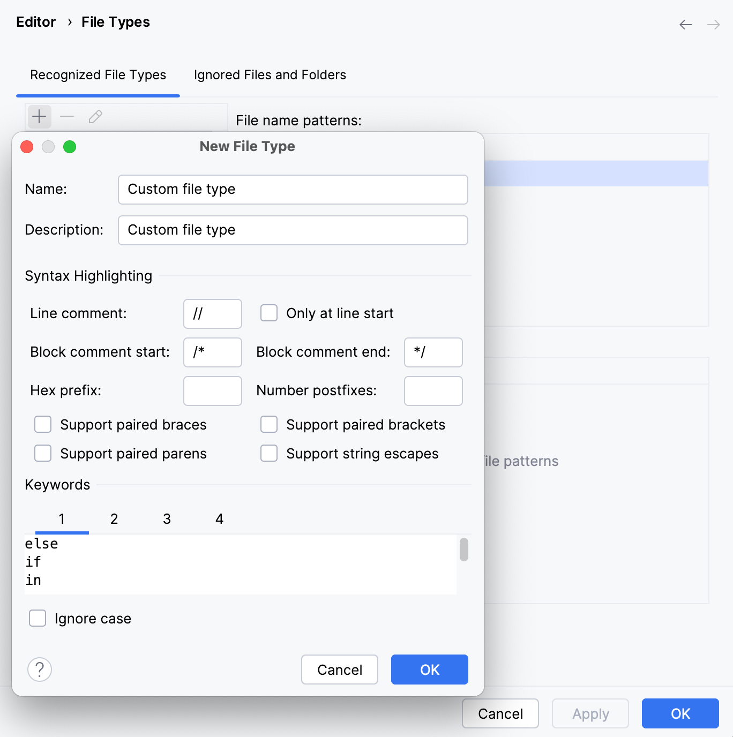733x737 pixels.
Task: Confirm the new file type with OK
Action: click(x=429, y=670)
